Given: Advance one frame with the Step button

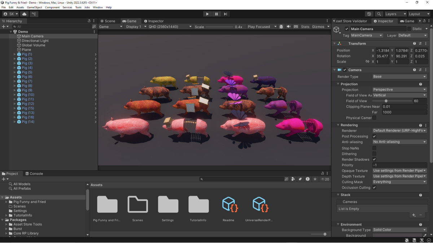Looking at the screenshot, I should click(x=226, y=14).
